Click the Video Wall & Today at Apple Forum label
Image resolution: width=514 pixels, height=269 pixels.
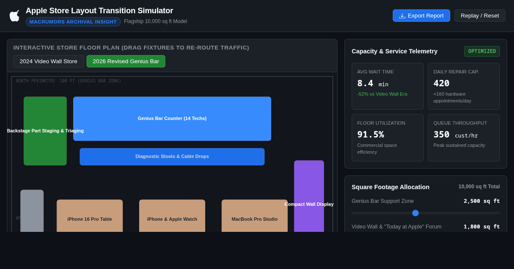[397, 227]
